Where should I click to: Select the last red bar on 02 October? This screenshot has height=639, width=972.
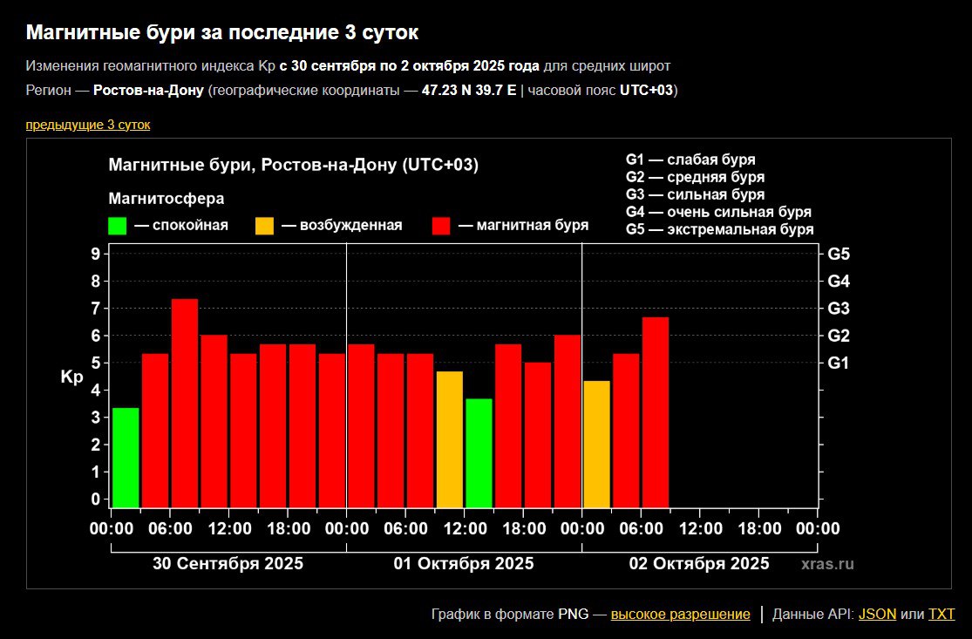(656, 411)
